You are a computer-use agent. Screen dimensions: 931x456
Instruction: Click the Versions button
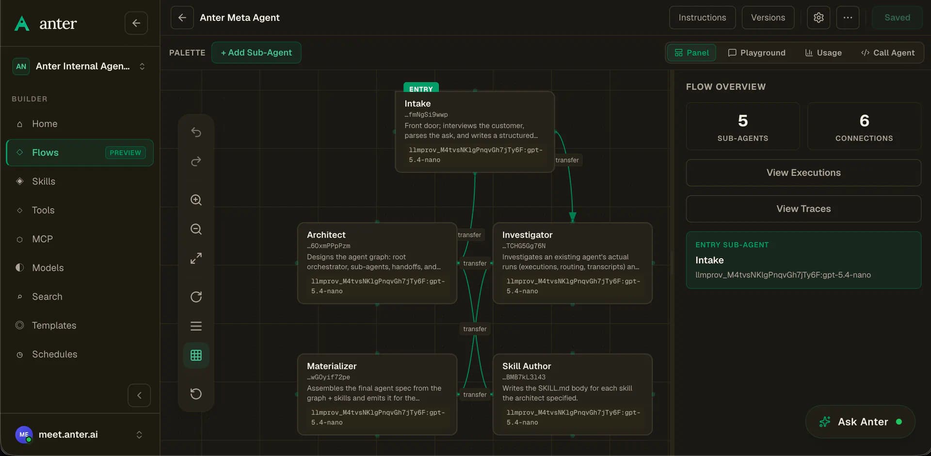click(x=768, y=17)
